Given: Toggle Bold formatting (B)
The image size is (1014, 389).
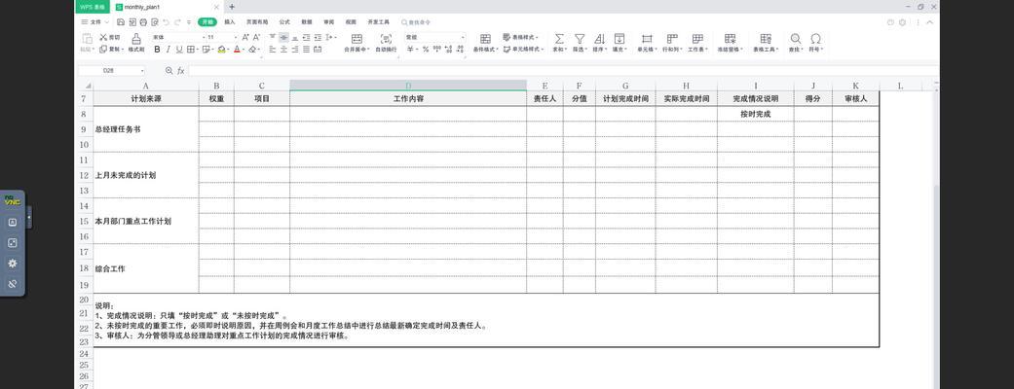Looking at the screenshot, I should point(157,49).
